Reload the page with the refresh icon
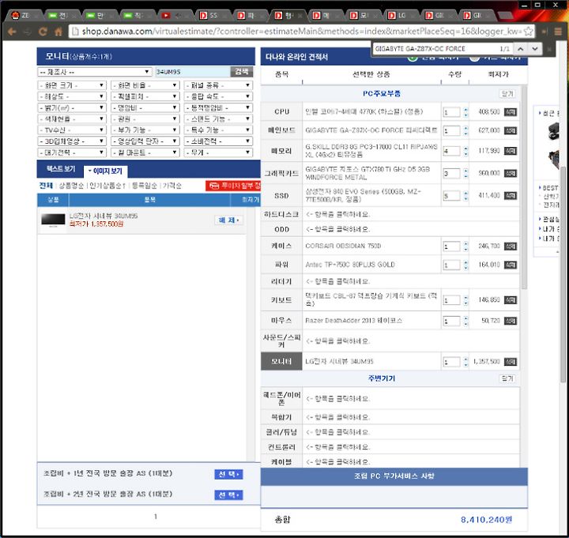The width and height of the screenshot is (569, 538). tap(43, 32)
